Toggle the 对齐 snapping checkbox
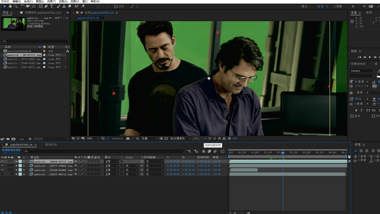 (x=116, y=7)
